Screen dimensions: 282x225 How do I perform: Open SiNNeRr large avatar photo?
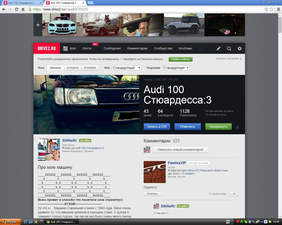49,149
